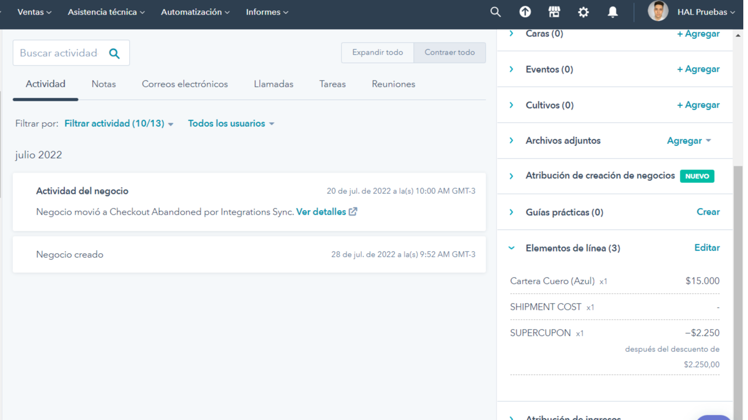Open the upgrade arrow icon

pos(525,12)
